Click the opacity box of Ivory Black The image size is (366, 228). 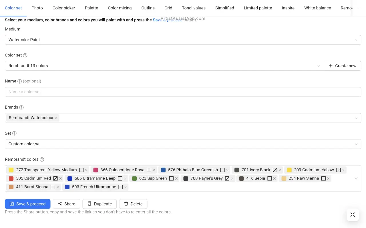tap(275, 170)
